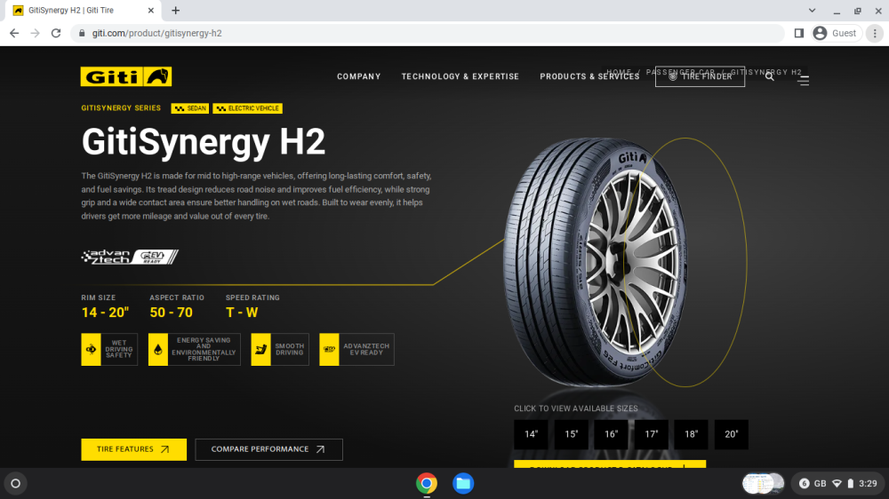This screenshot has width=889, height=499.
Task: Open the Files app in shelf
Action: tap(463, 484)
